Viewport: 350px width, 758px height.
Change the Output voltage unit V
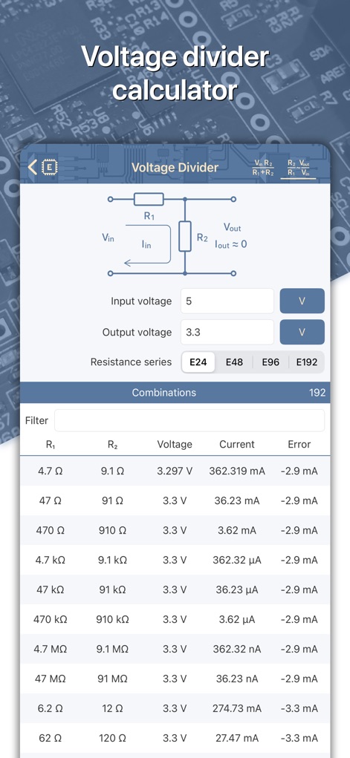302,332
